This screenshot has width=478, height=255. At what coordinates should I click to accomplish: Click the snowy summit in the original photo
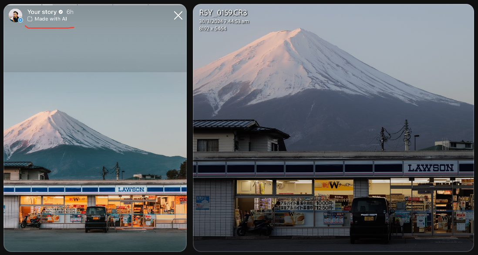[x=299, y=33]
